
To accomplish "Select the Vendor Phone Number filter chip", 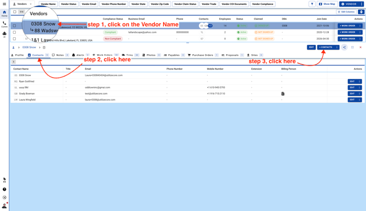I will point(114,4).
